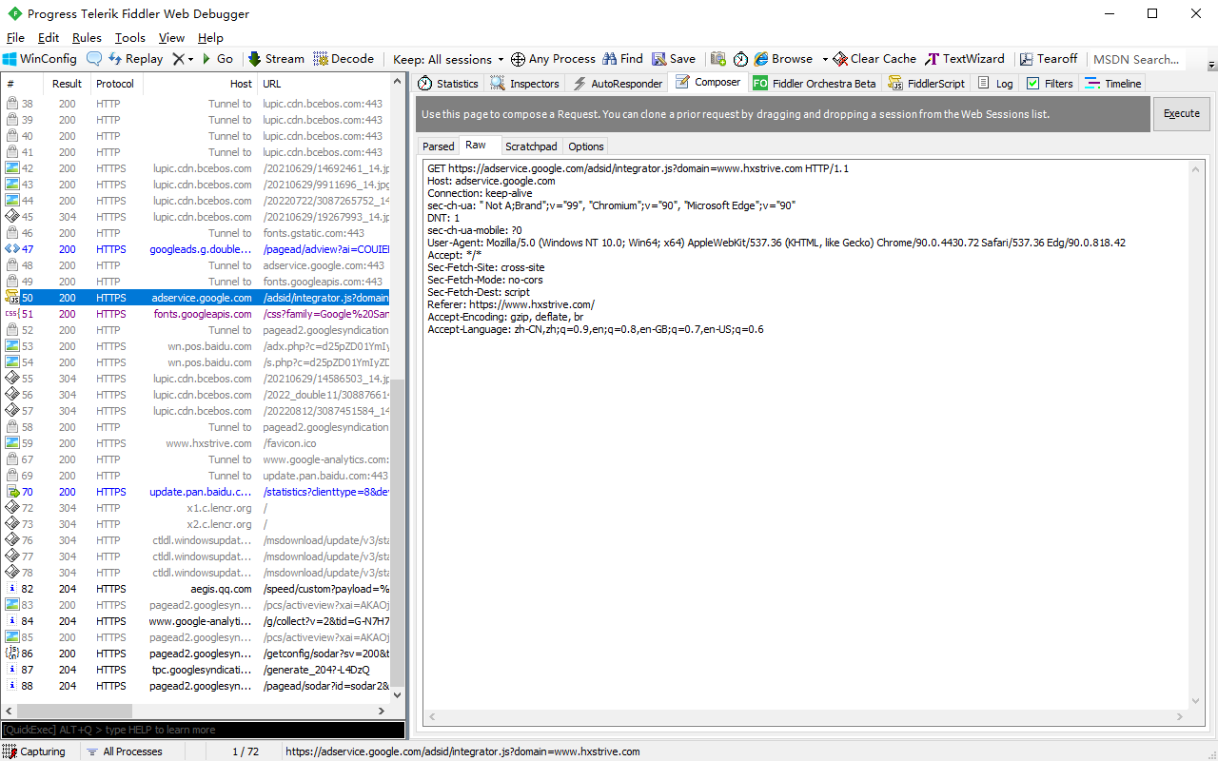Open Find sessions binoculars button
This screenshot has height=761, width=1218.
coord(622,59)
